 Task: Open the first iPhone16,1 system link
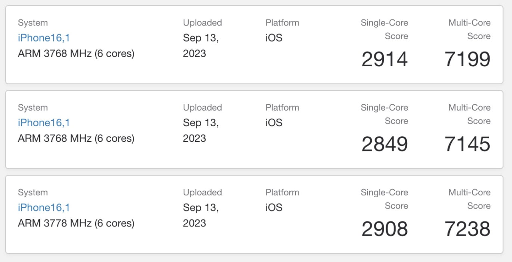pyautogui.click(x=44, y=38)
